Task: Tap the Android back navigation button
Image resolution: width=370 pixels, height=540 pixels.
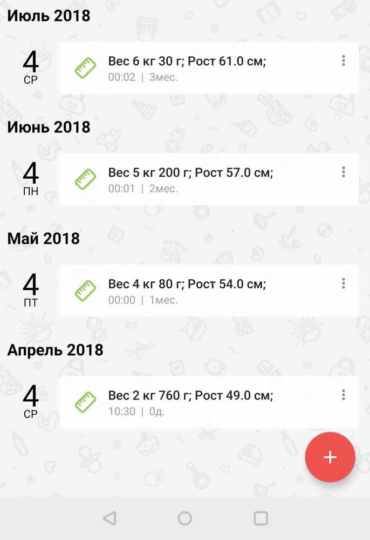Action: (109, 518)
